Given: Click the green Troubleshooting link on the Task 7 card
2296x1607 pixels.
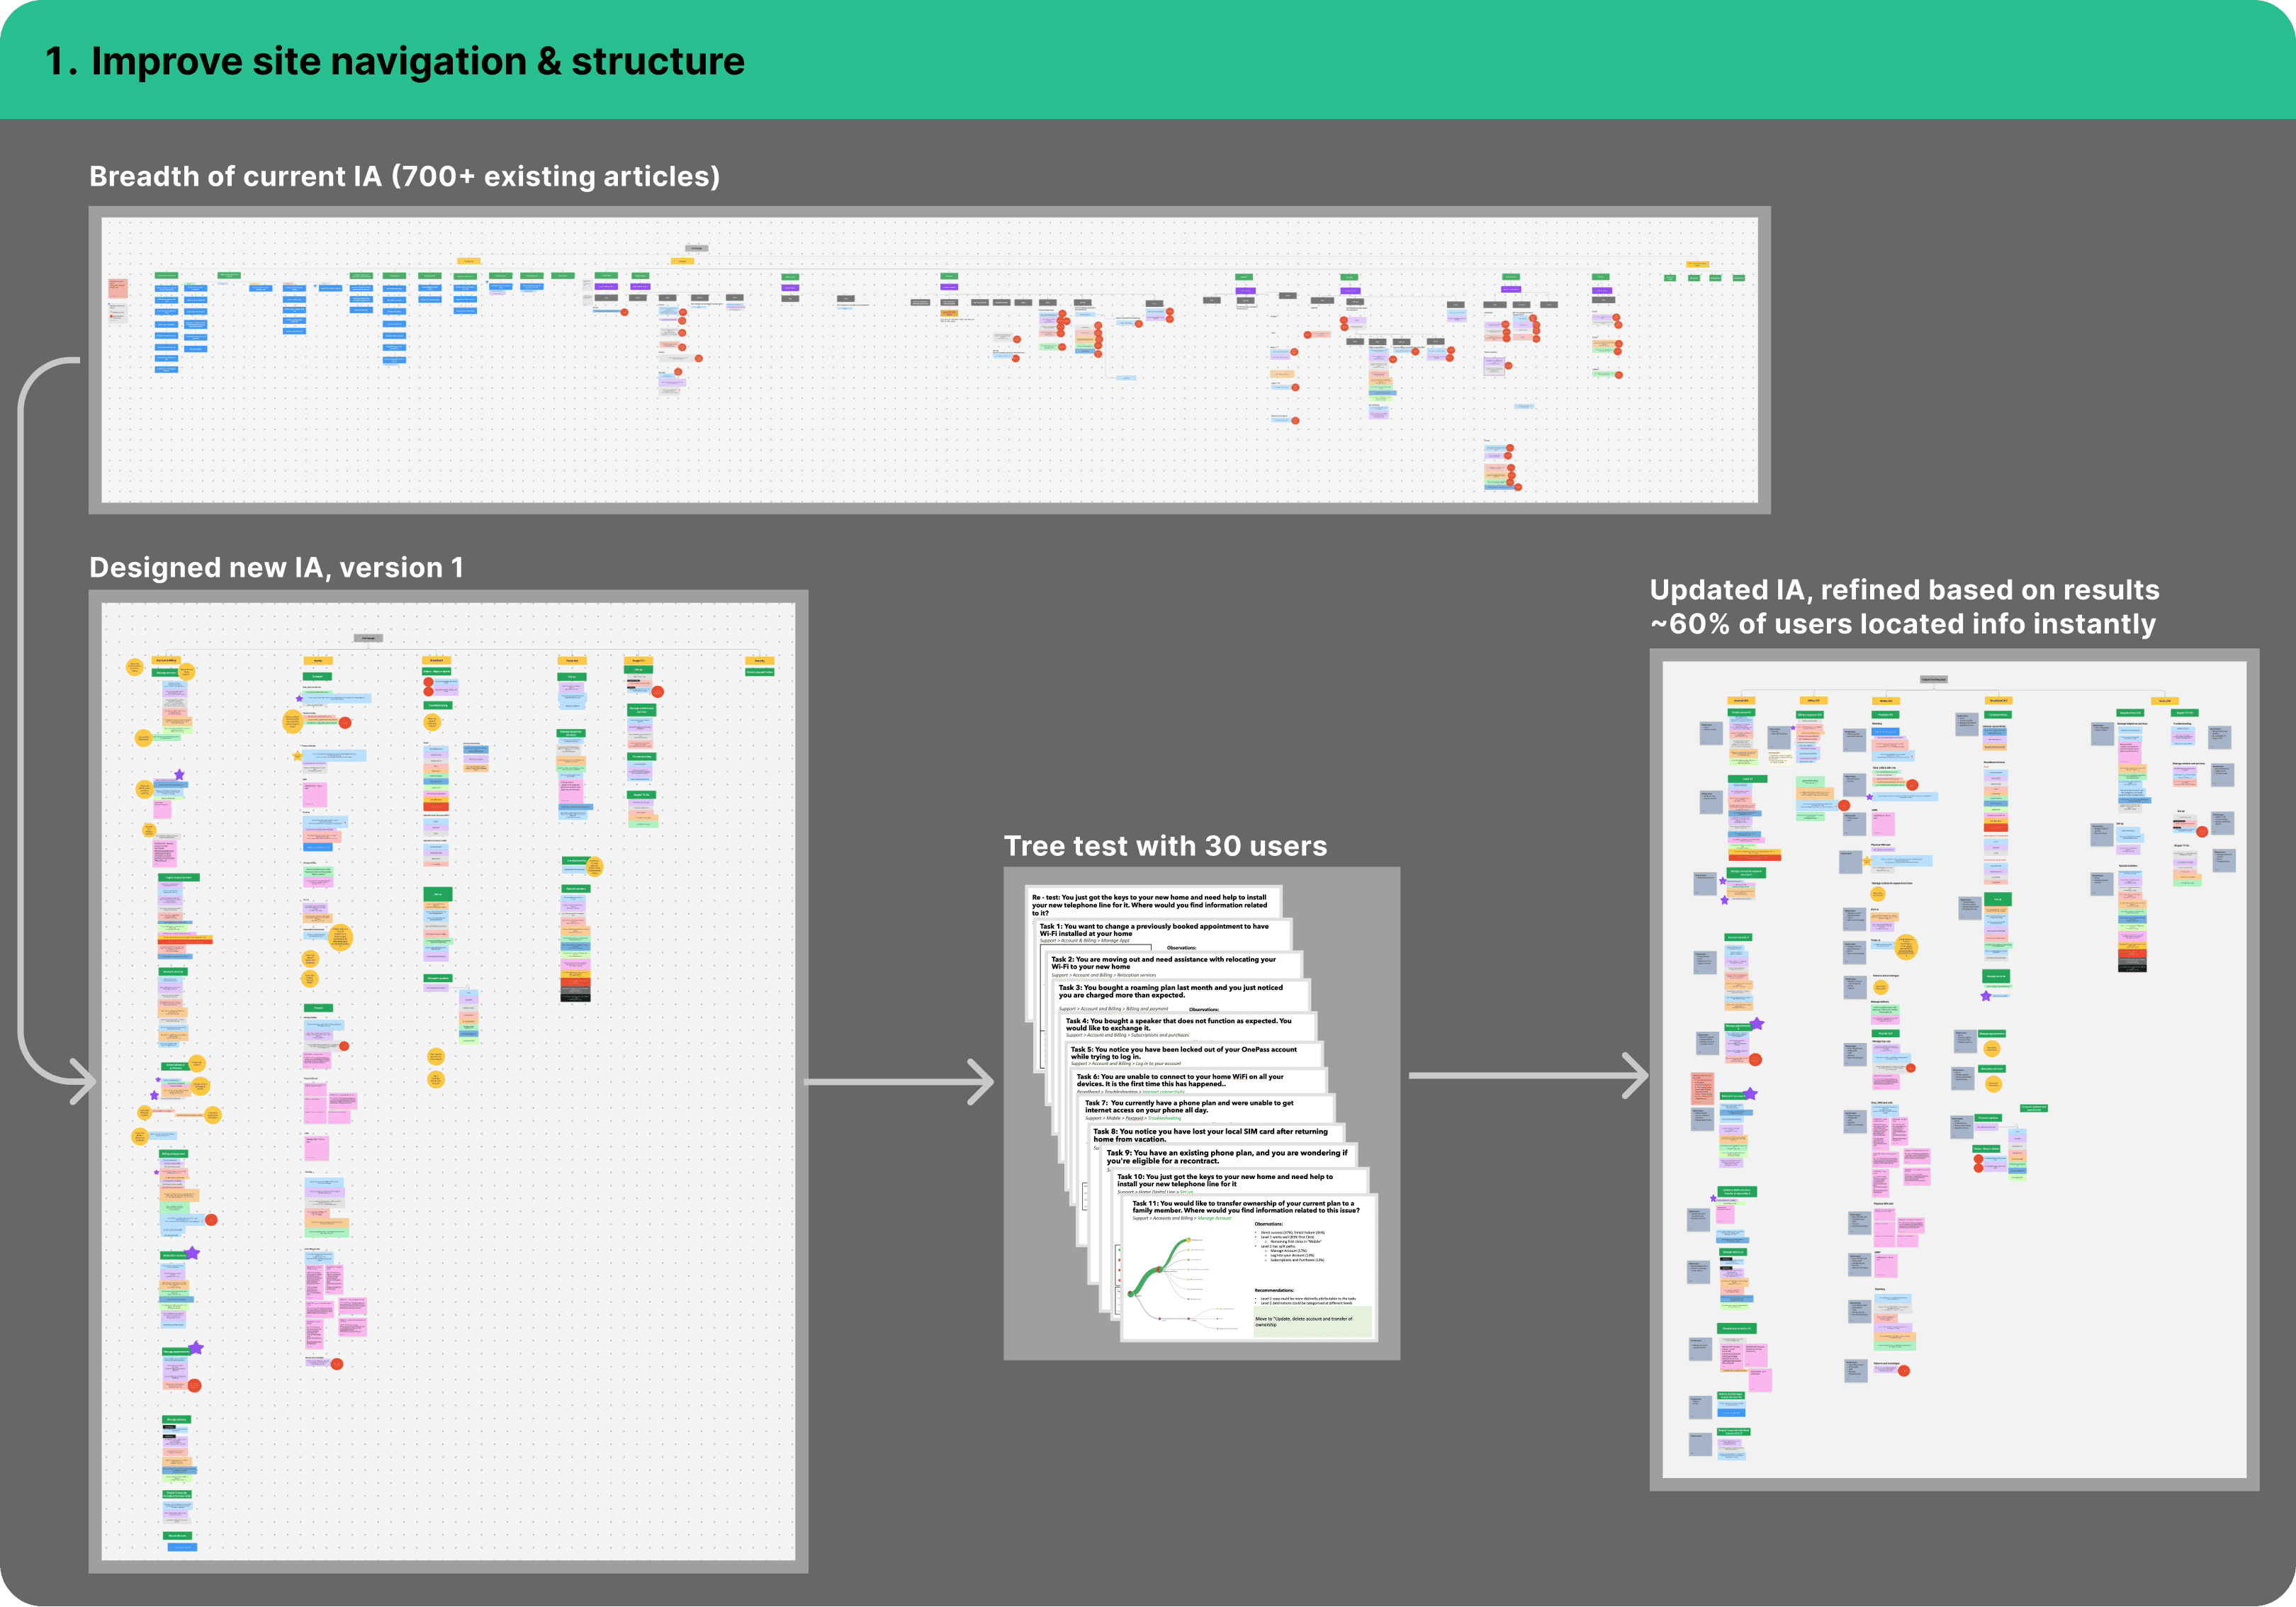Looking at the screenshot, I should click(1164, 1118).
